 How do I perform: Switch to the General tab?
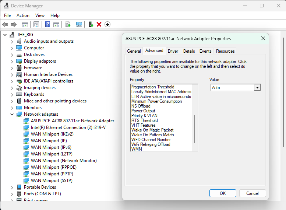coord(134,51)
